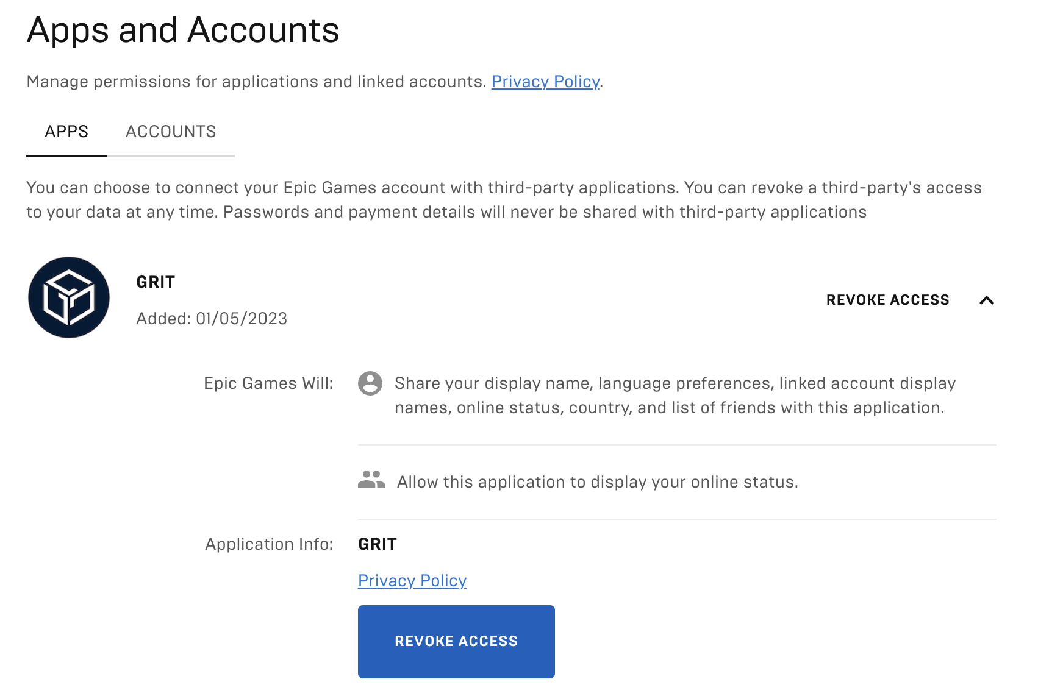
Task: Collapse GRIT details with the chevron arrow
Action: (x=986, y=300)
